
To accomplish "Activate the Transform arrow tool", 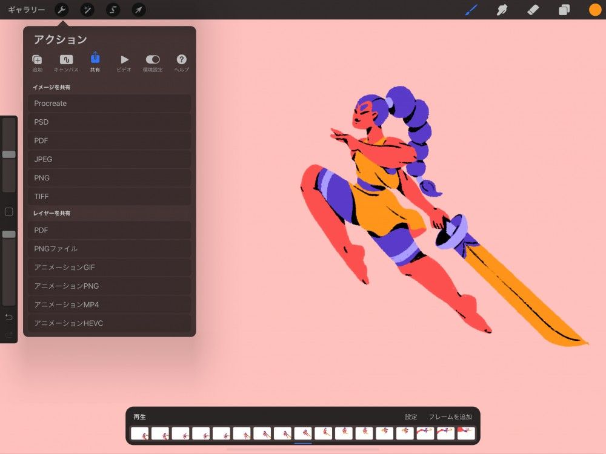I will click(x=138, y=10).
